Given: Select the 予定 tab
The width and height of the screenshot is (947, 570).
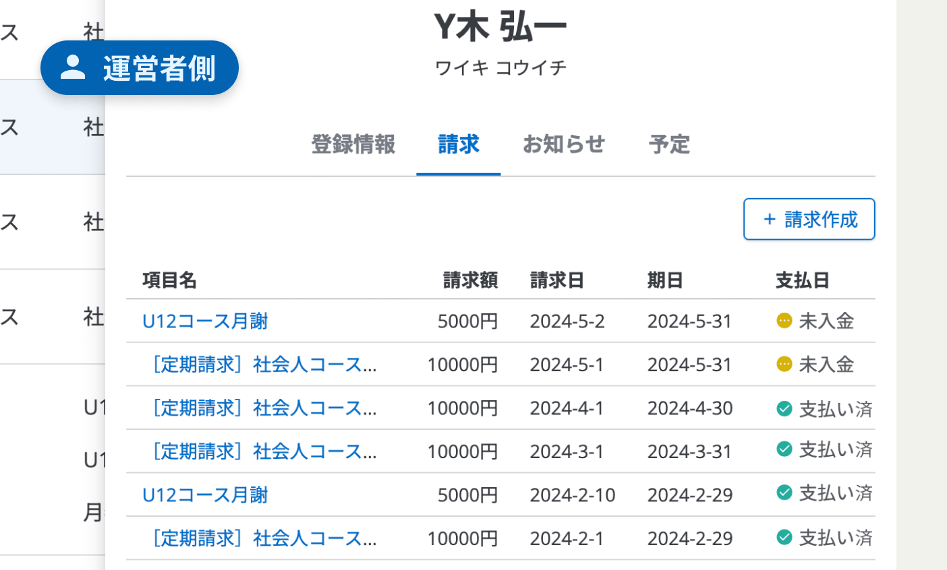Looking at the screenshot, I should (669, 144).
